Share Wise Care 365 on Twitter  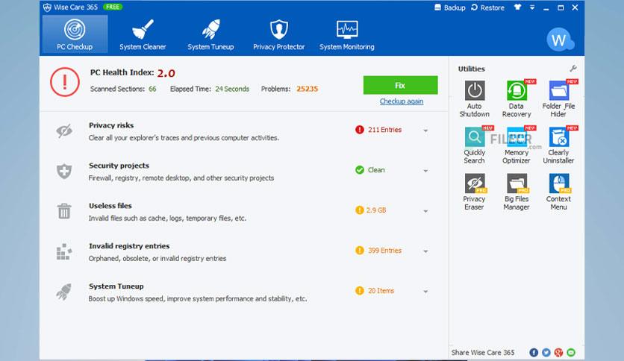point(546,352)
